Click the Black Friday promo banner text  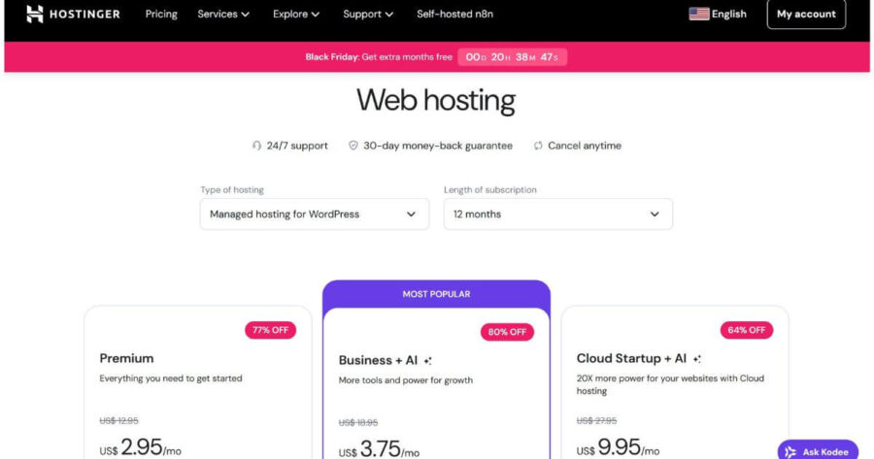click(379, 57)
